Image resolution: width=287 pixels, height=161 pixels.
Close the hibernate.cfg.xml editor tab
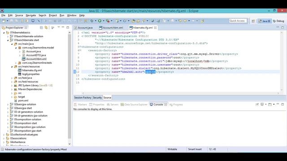click(x=155, y=28)
